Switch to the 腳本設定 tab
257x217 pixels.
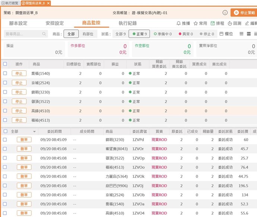(x=18, y=23)
